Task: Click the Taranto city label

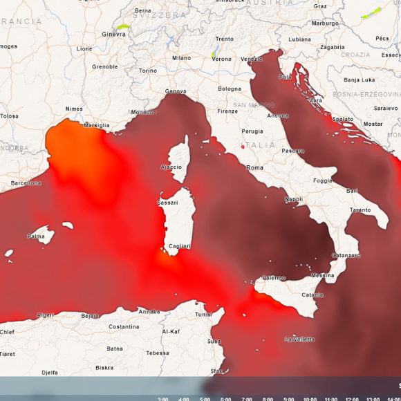Action: (360, 210)
